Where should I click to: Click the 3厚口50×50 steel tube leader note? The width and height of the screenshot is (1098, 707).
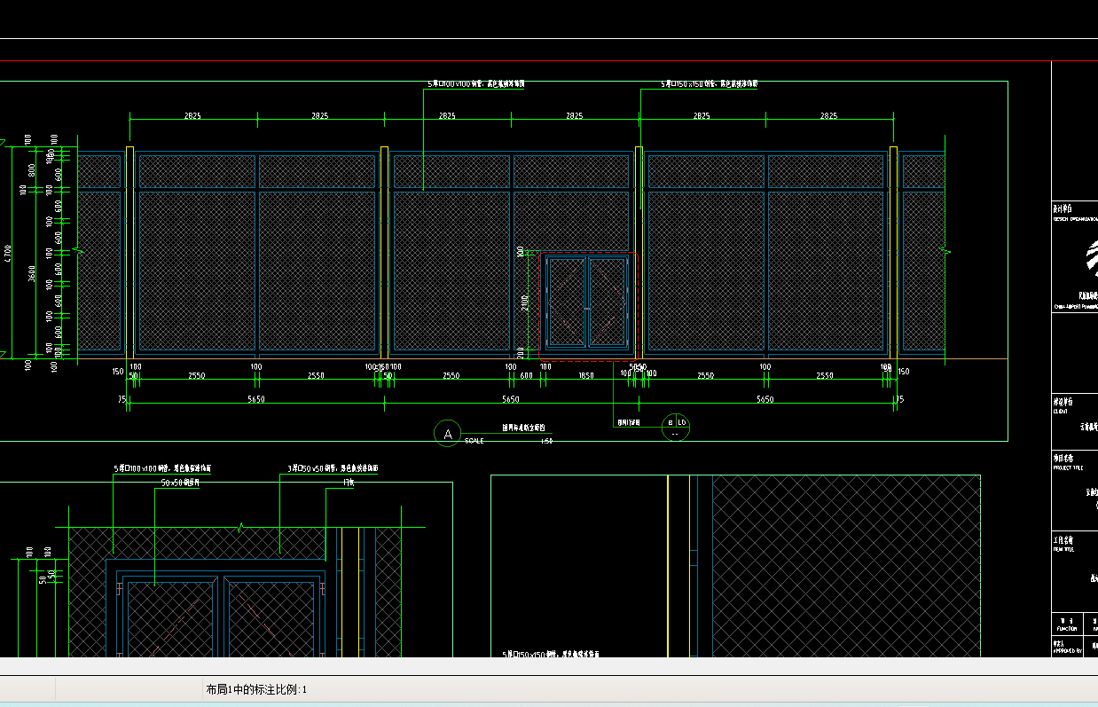pyautogui.click(x=333, y=468)
